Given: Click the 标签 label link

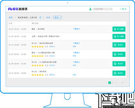Looking at the screenshot, I should (x=48, y=18).
